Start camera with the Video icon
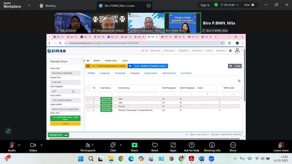The width and height of the screenshot is (292, 164). pos(33,145)
